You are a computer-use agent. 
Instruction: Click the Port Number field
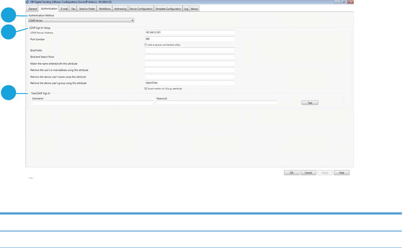click(190, 39)
